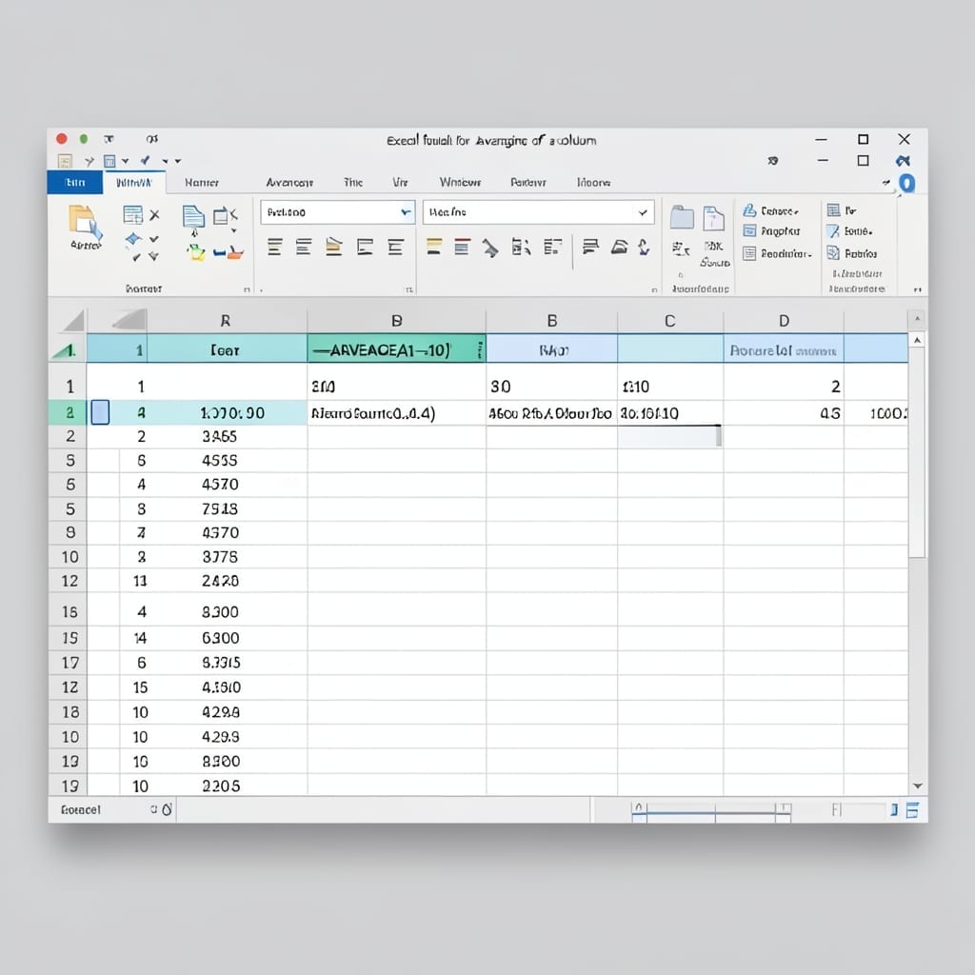Open the "Cefrore" dropdown in the ribbon
975x975 pixels.
(x=771, y=210)
